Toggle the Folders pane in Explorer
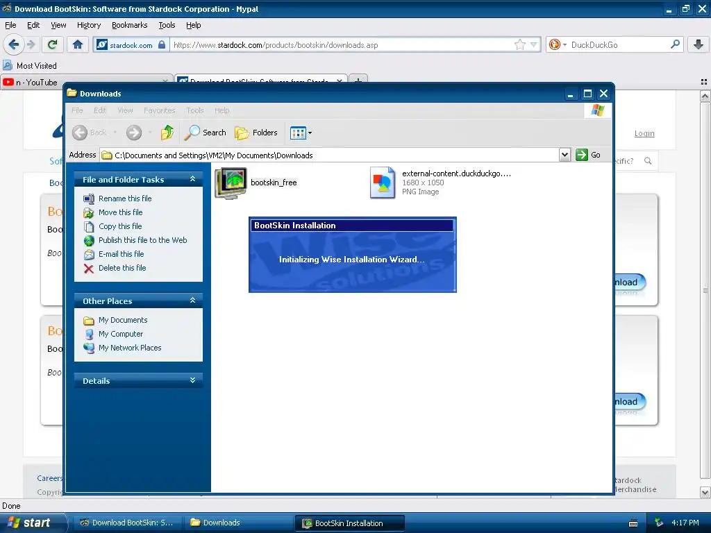 [256, 133]
